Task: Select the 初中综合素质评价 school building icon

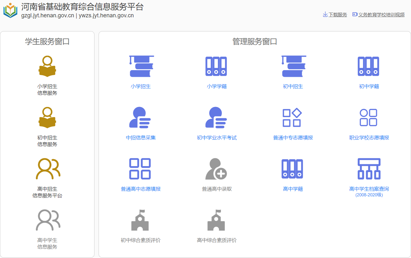Action: [x=140, y=220]
